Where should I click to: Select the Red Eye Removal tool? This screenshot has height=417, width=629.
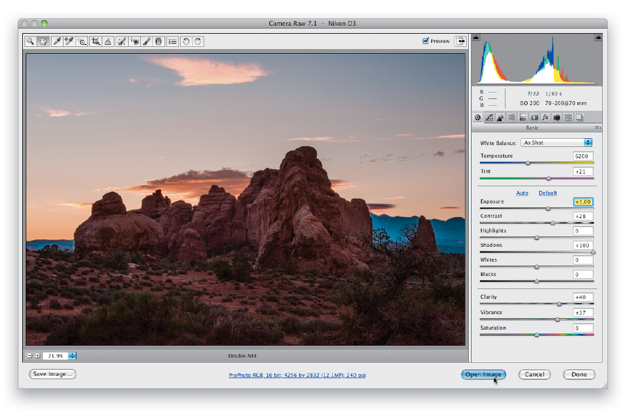pos(134,41)
